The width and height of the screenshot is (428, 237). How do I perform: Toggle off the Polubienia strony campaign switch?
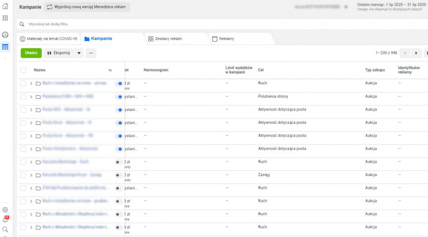(x=119, y=97)
